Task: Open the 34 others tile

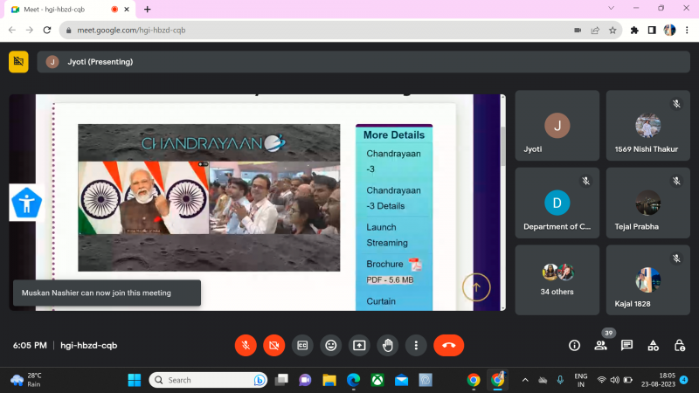Action: click(557, 279)
